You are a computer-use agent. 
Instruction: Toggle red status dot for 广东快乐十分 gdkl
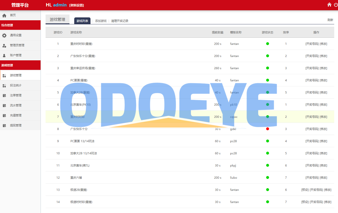pyautogui.click(x=268, y=129)
